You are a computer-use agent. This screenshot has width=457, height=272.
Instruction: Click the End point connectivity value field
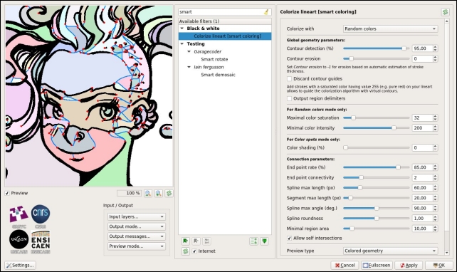422,177
